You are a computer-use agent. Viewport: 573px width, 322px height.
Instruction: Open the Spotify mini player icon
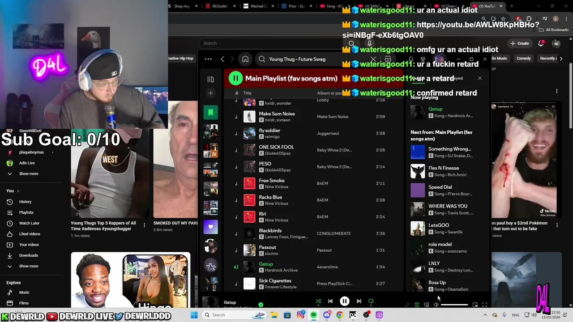coord(475,305)
